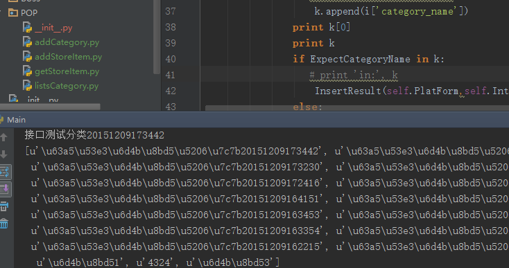
Task: Click 'print k[0]' statement
Action: 321,27
